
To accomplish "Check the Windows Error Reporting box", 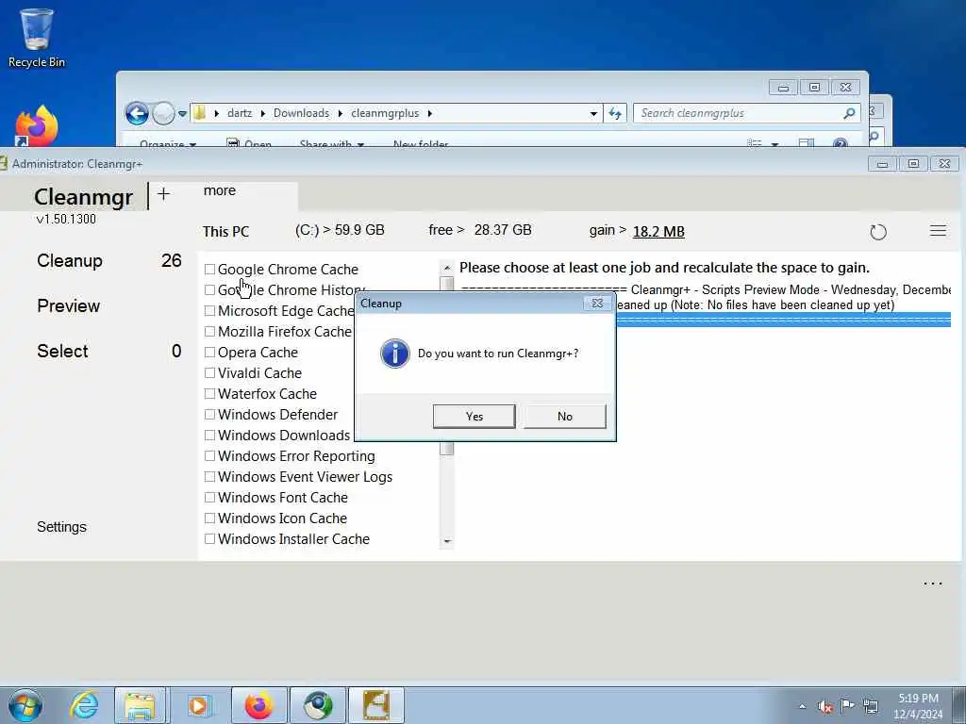I will (x=209, y=456).
